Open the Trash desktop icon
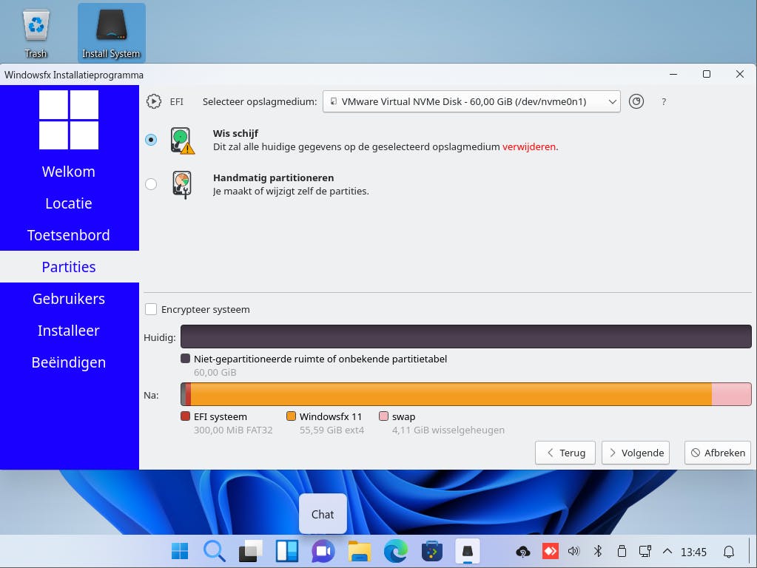Image resolution: width=757 pixels, height=568 pixels. [x=36, y=33]
